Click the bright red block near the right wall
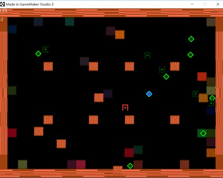223x178 pixels. 202,76
